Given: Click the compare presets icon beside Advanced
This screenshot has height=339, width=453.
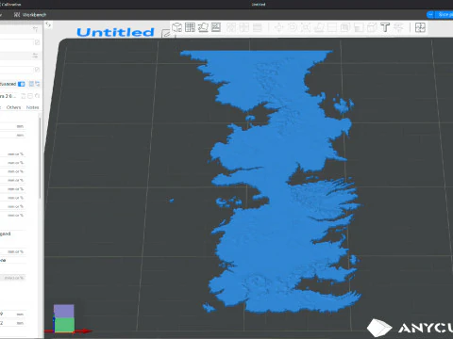Looking at the screenshot, I should click(x=31, y=84).
